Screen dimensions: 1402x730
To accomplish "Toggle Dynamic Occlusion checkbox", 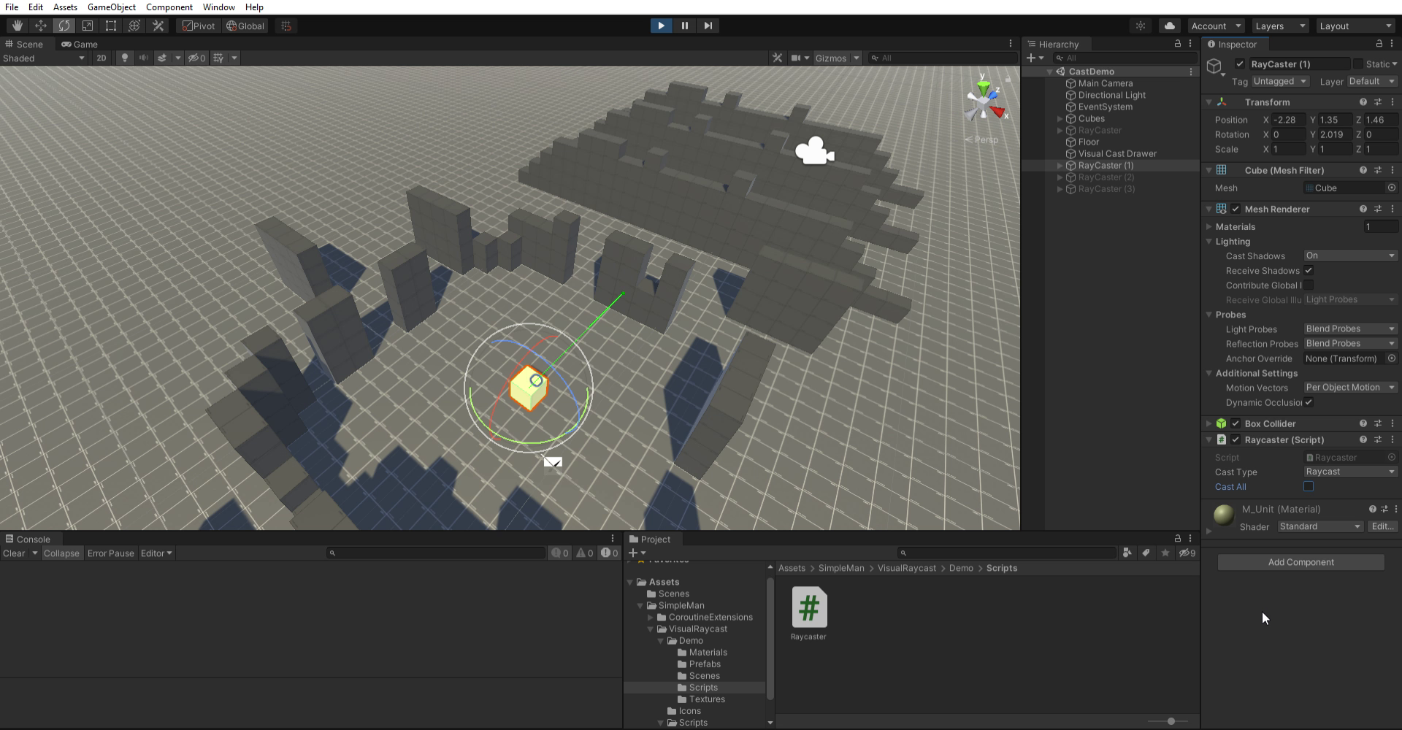I will click(x=1309, y=401).
